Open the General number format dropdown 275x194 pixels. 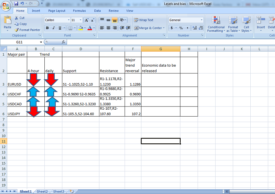point(202,20)
